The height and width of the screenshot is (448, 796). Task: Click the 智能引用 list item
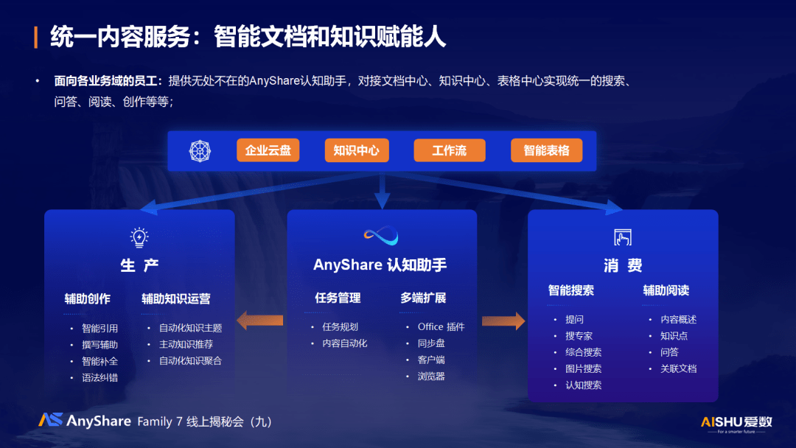pos(100,328)
